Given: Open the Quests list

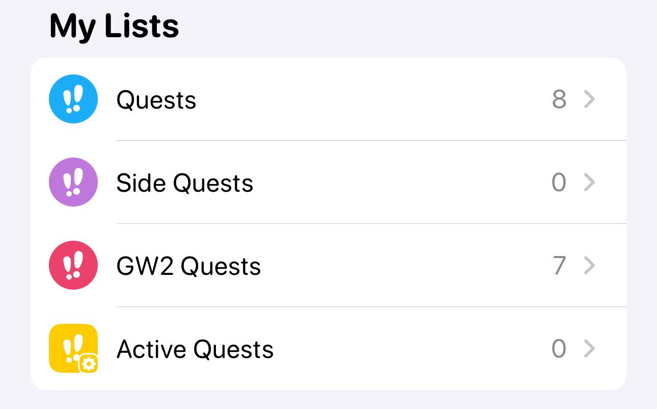Looking at the screenshot, I should [156, 100].
